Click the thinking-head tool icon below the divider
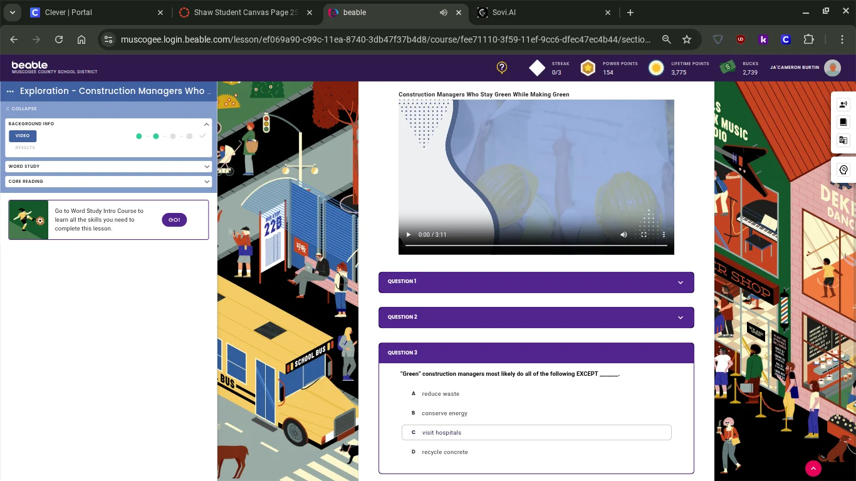This screenshot has width=856, height=481. (x=843, y=170)
